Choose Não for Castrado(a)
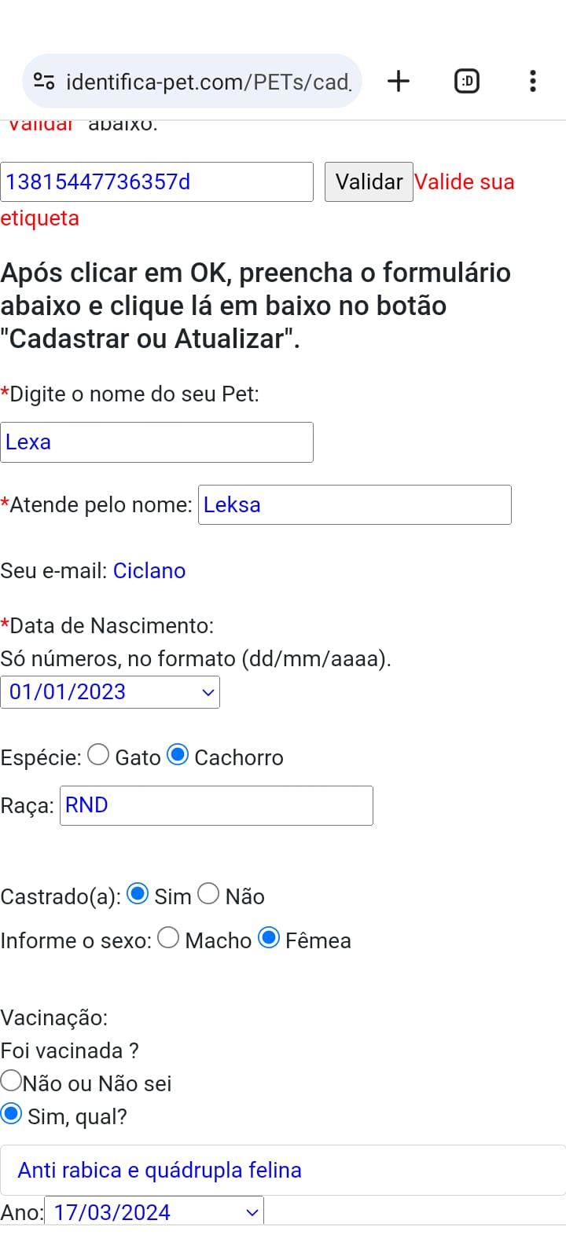566x1257 pixels. [208, 894]
